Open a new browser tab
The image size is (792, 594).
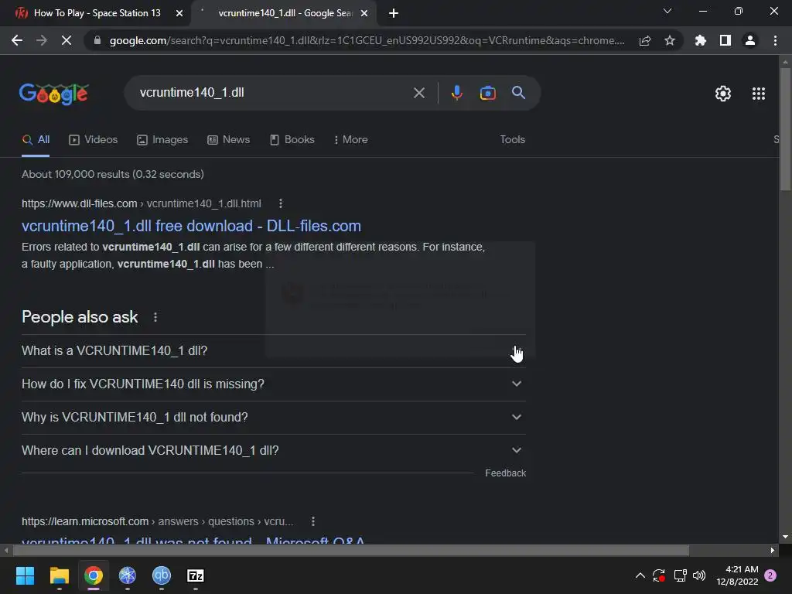(x=394, y=13)
